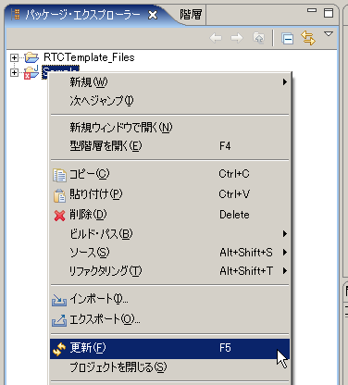Choose 新規ウィンドウで開く(N)
Viewport: 348px width, 385px height.
169,127
